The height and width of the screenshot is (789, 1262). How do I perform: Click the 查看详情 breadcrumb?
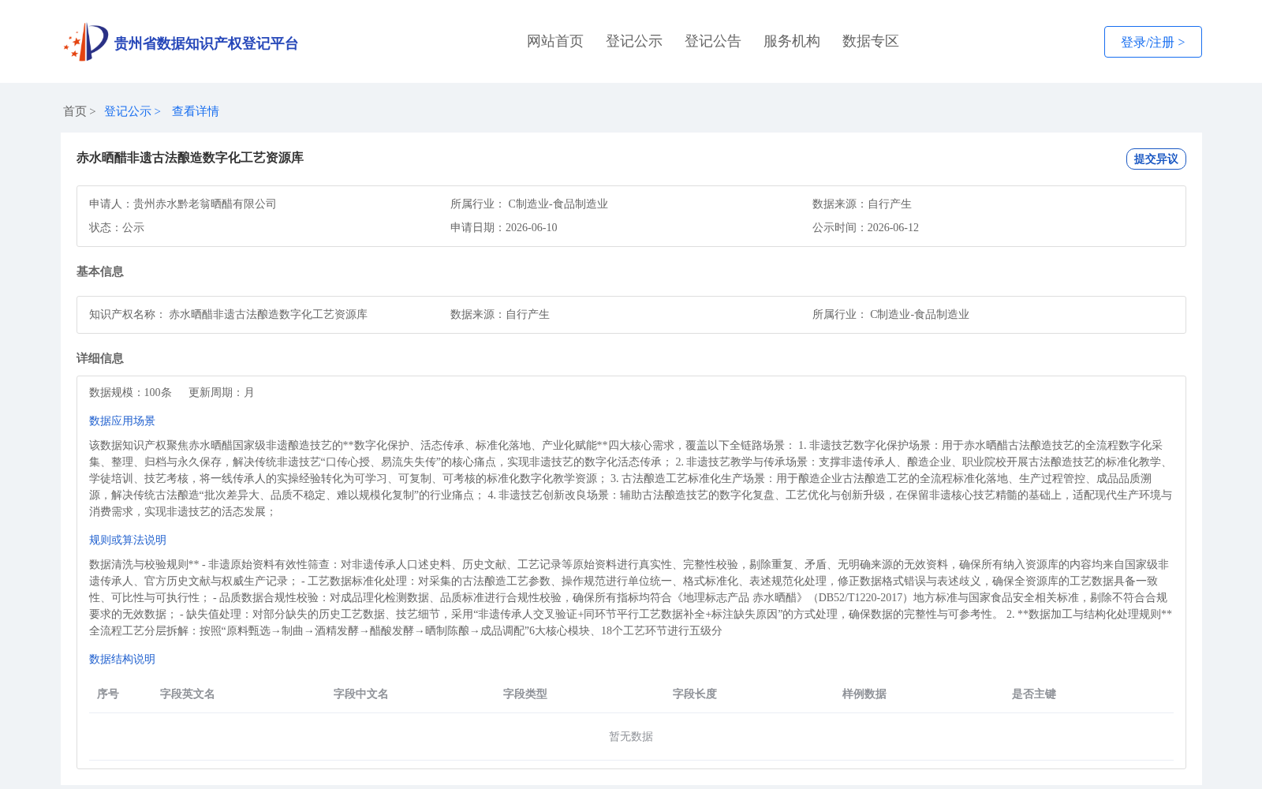[196, 111]
